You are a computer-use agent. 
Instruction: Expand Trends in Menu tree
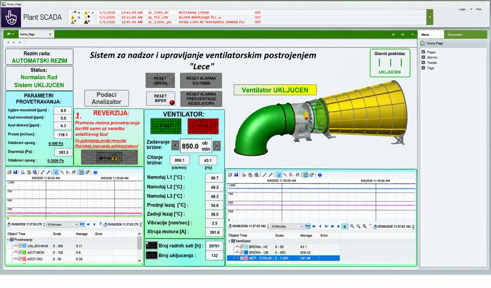point(423,63)
